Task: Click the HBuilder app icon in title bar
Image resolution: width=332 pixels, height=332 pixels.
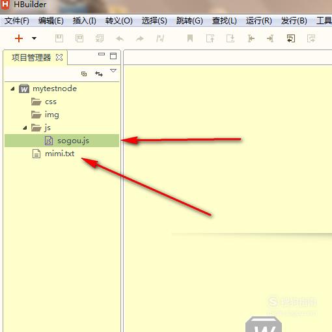Action: point(5,5)
